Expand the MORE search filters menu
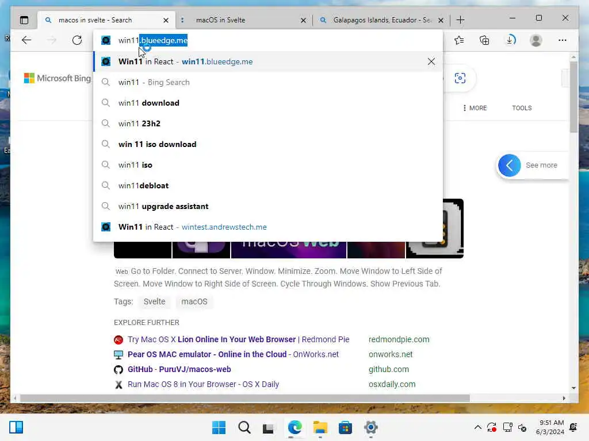Screen dimensions: 589x441 click(475, 108)
